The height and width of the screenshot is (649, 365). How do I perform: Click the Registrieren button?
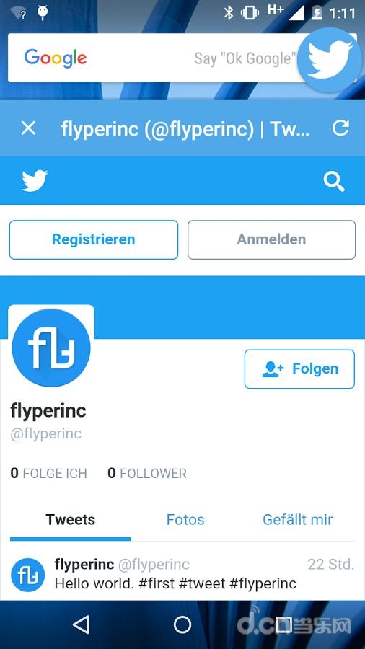pyautogui.click(x=94, y=239)
